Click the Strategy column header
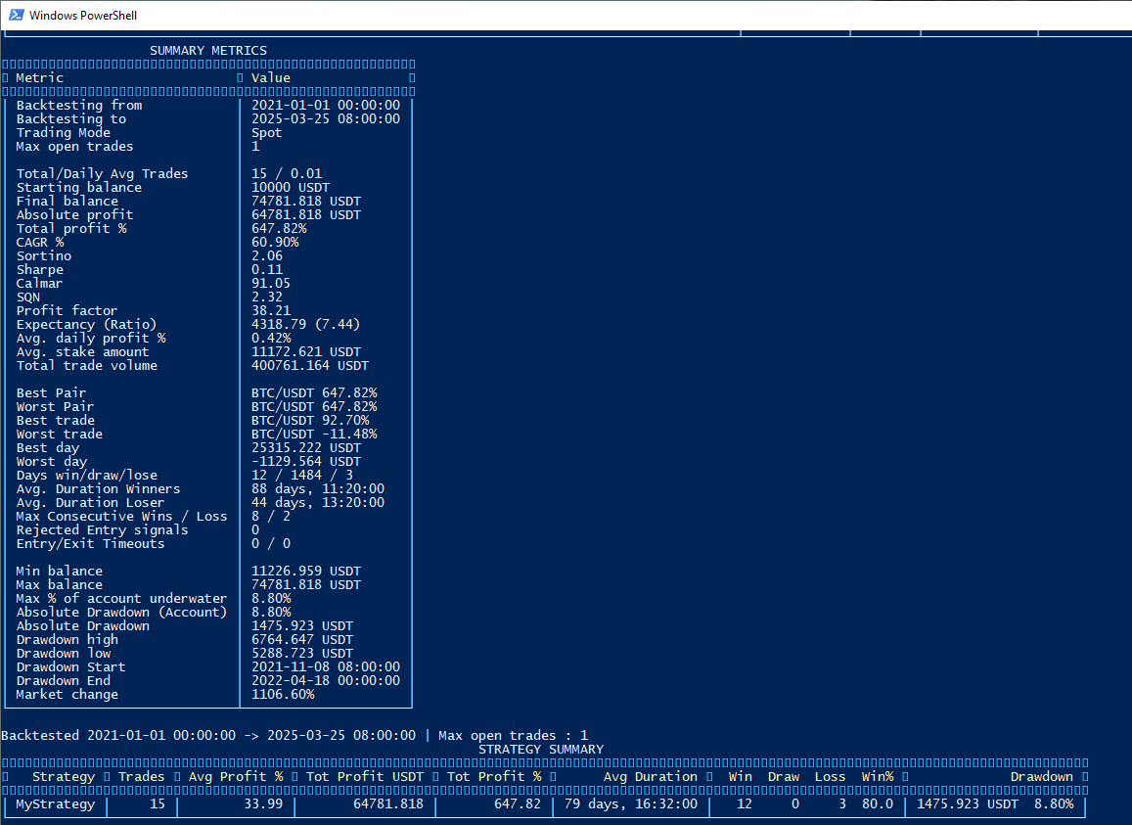Screen dimensions: 1132x825 (64, 777)
